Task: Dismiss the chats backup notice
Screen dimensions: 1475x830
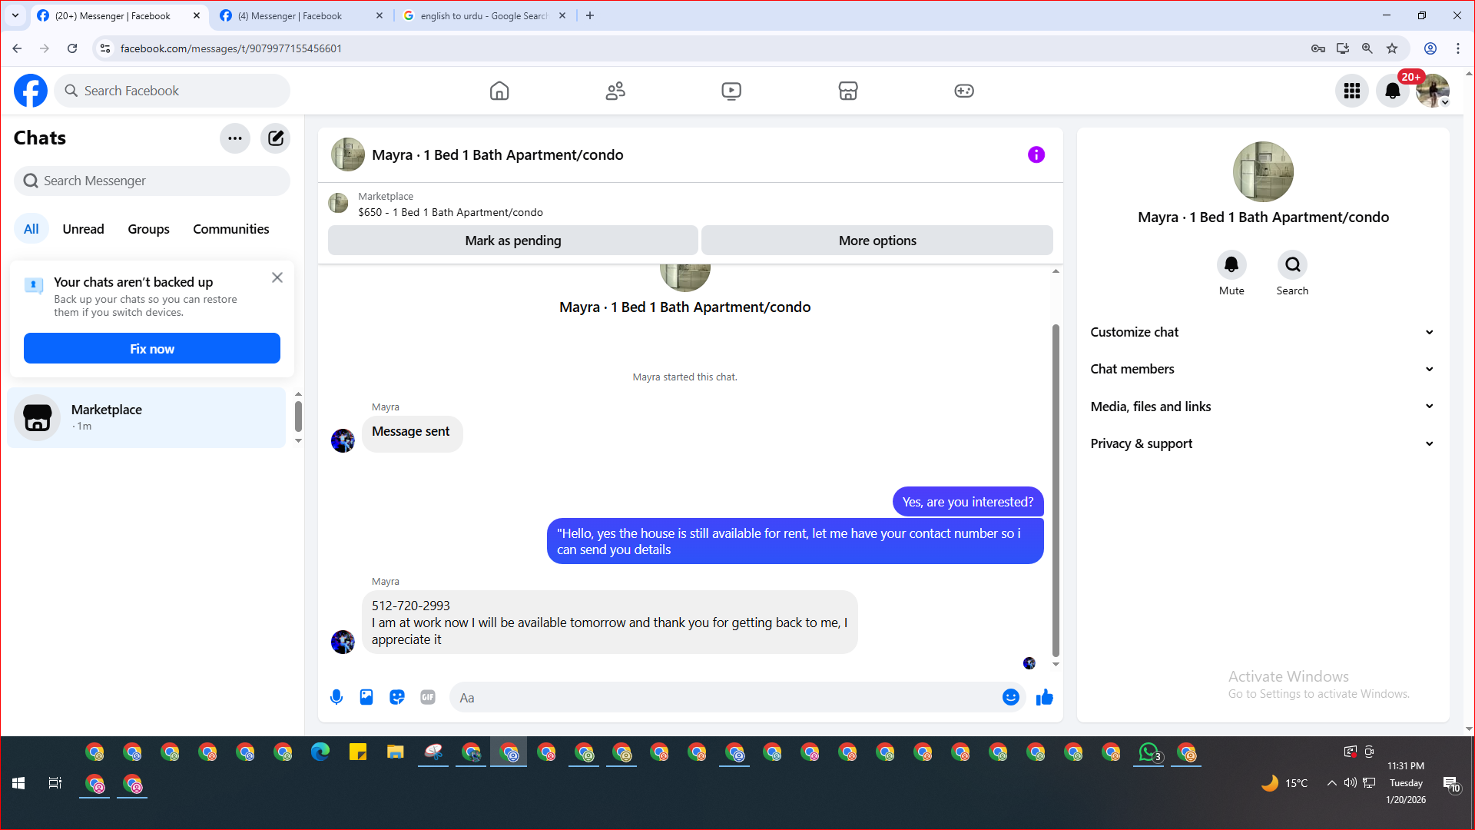Action: pyautogui.click(x=277, y=277)
